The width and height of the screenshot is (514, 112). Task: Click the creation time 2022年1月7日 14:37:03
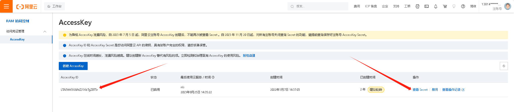[x=285, y=90]
